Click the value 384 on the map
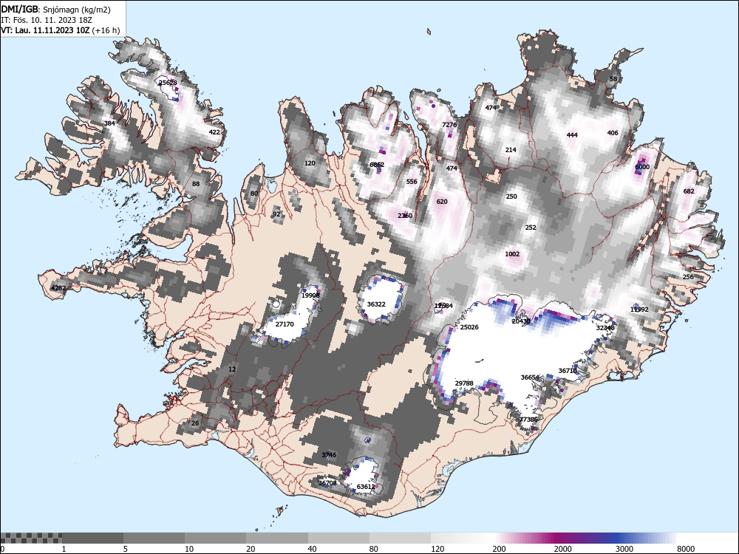Screen dimensions: 739x554 point(109,123)
